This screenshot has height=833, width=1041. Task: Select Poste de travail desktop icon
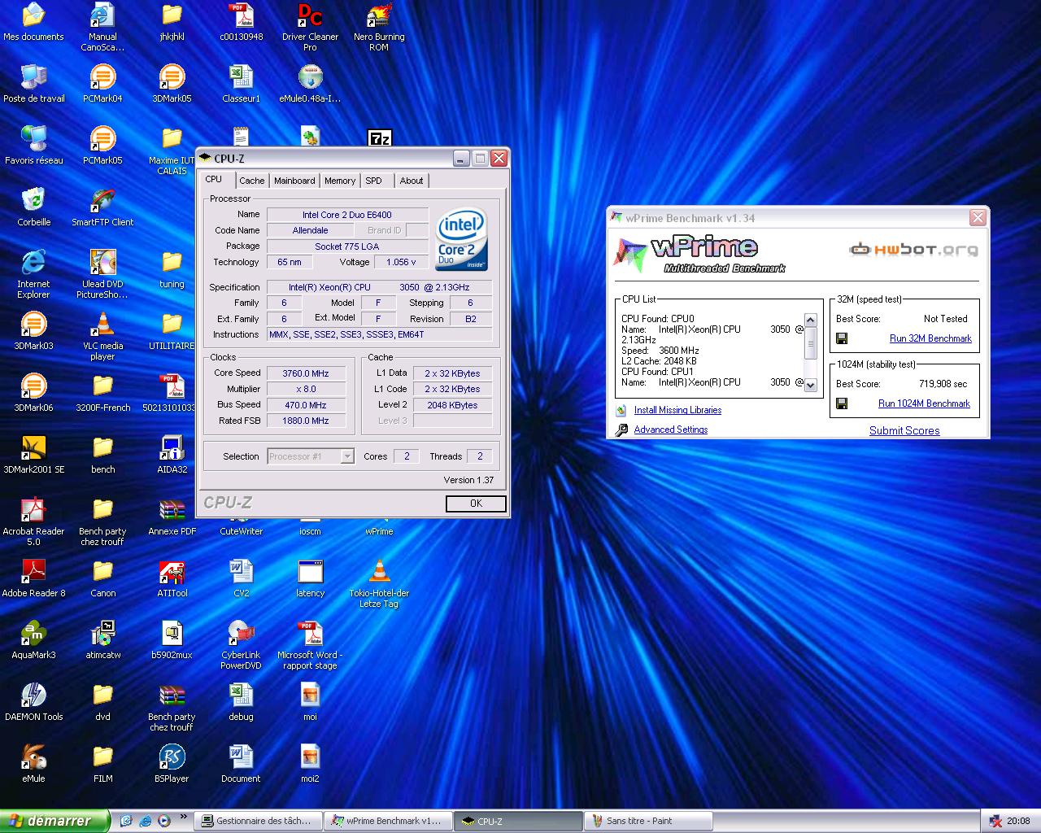pyautogui.click(x=33, y=84)
